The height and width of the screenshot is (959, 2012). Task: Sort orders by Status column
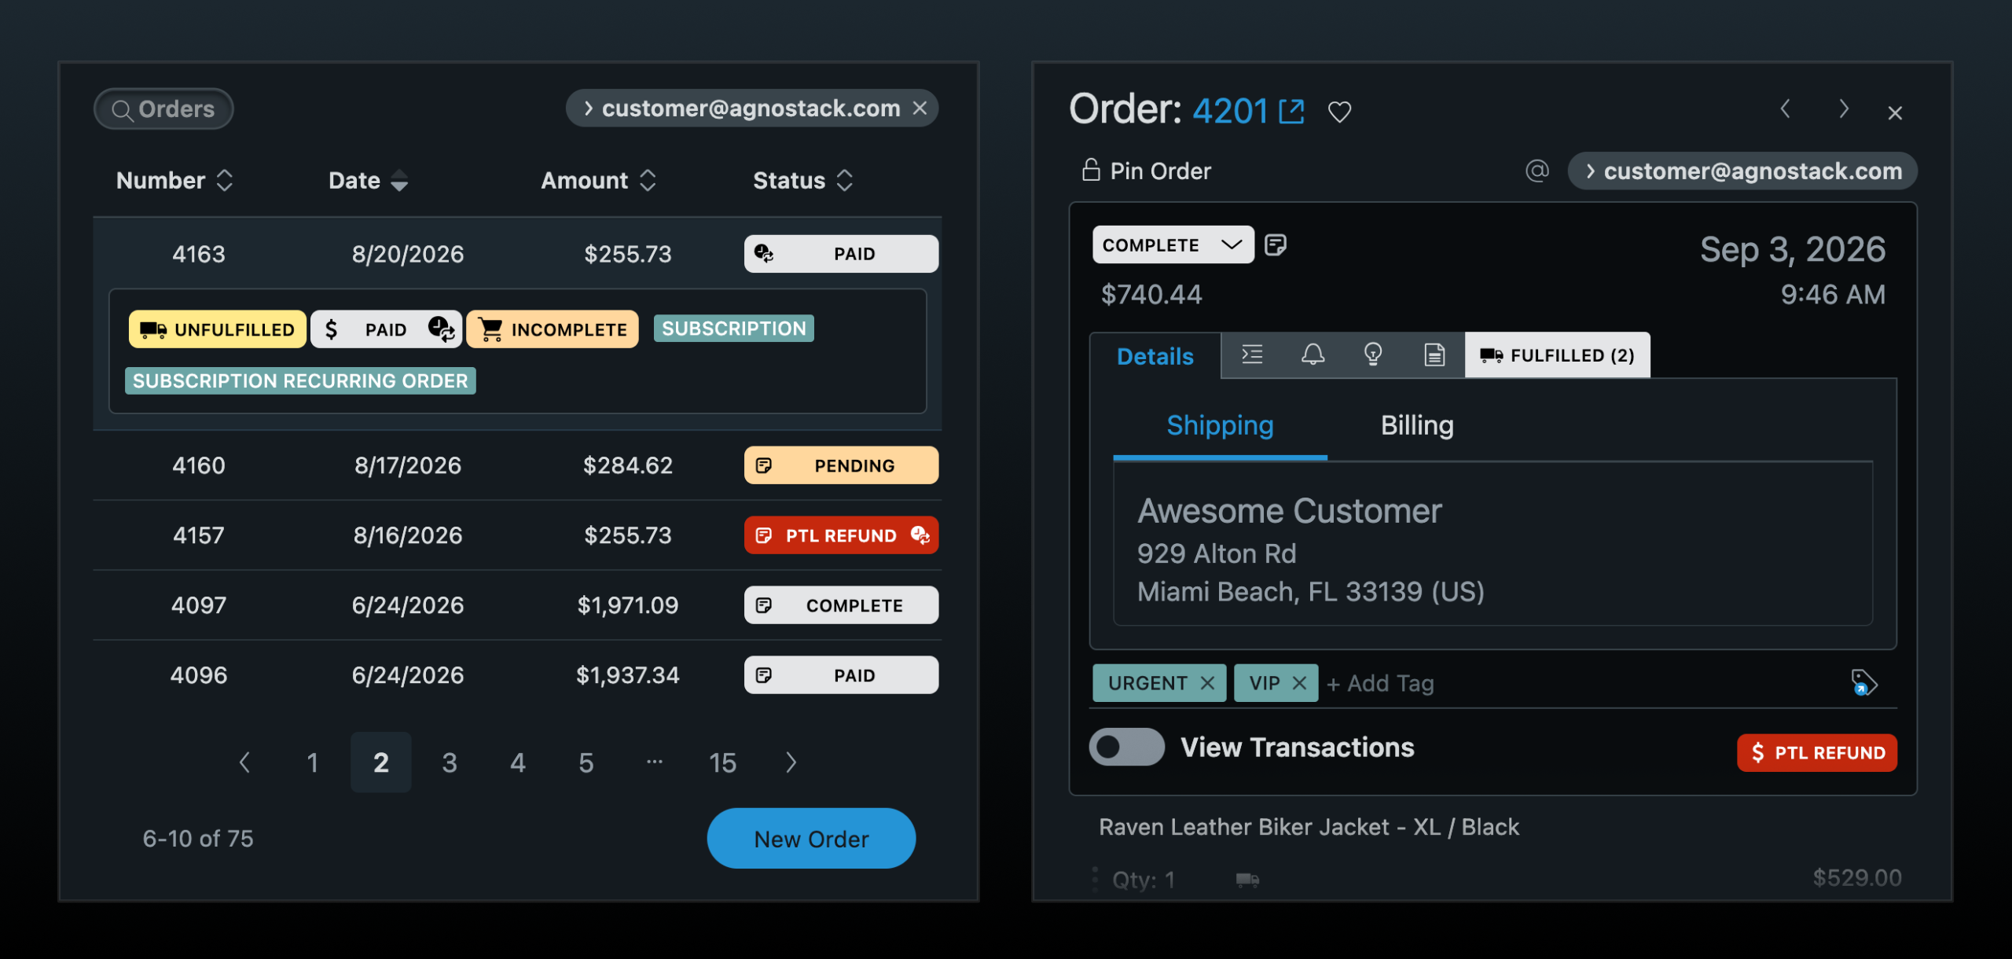click(x=803, y=180)
